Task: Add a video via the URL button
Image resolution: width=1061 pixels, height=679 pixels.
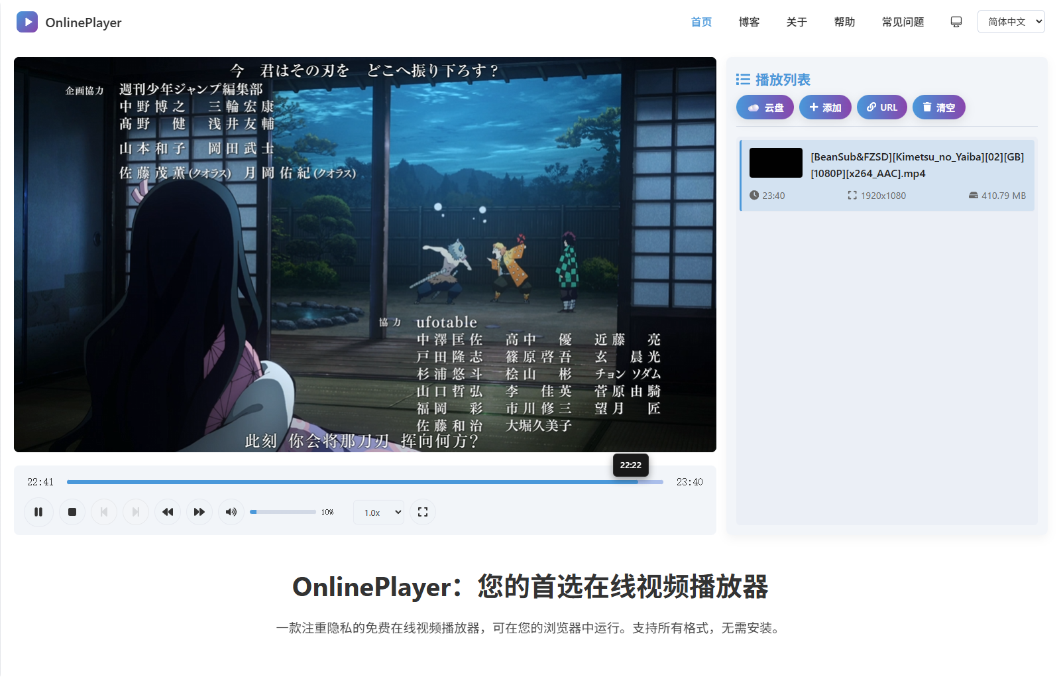Action: coord(881,107)
